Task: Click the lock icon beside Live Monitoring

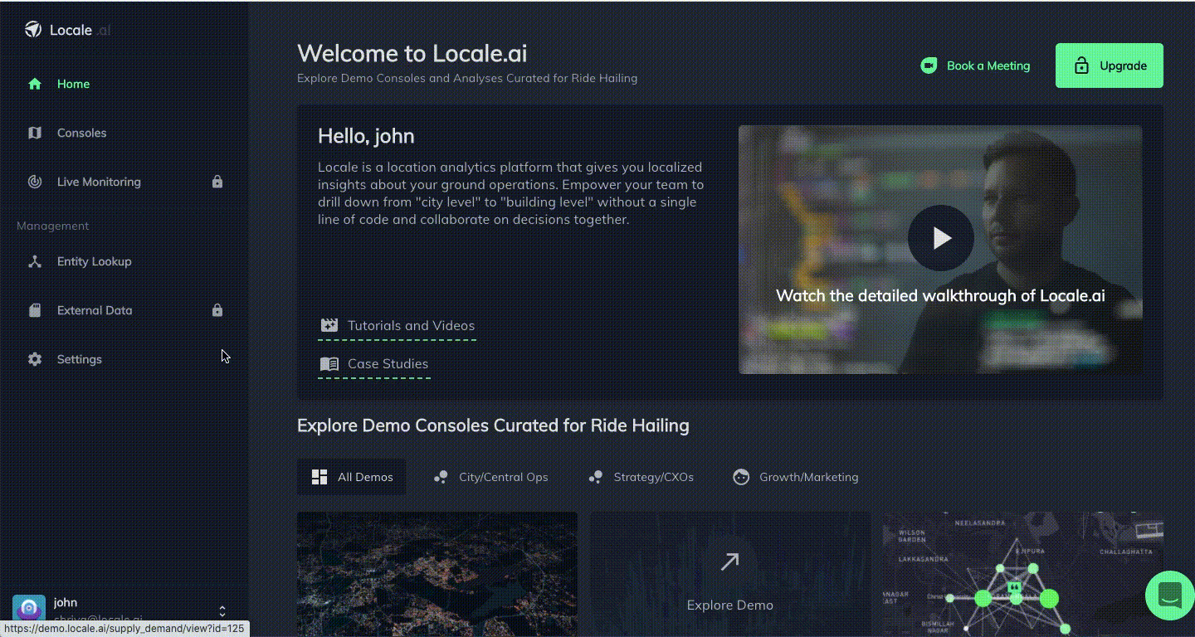Action: (217, 182)
